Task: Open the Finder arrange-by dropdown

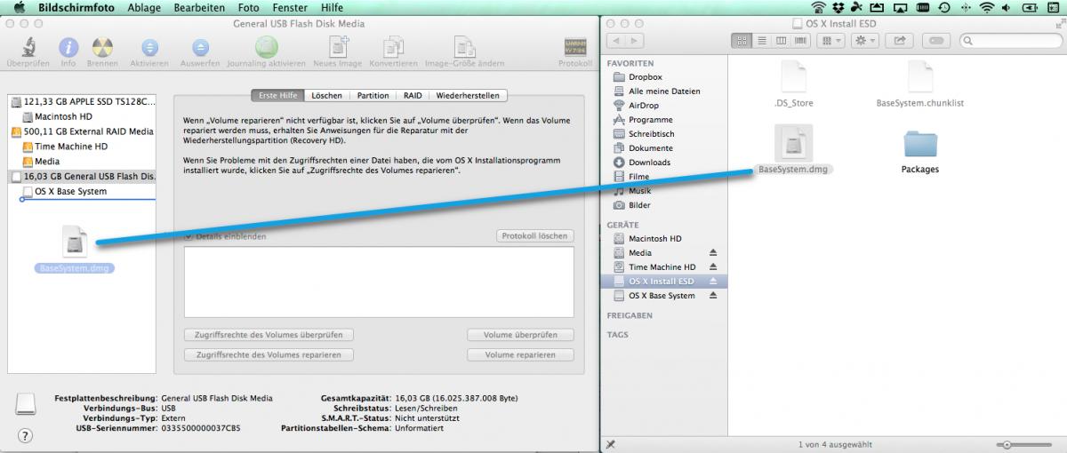Action: [x=831, y=40]
